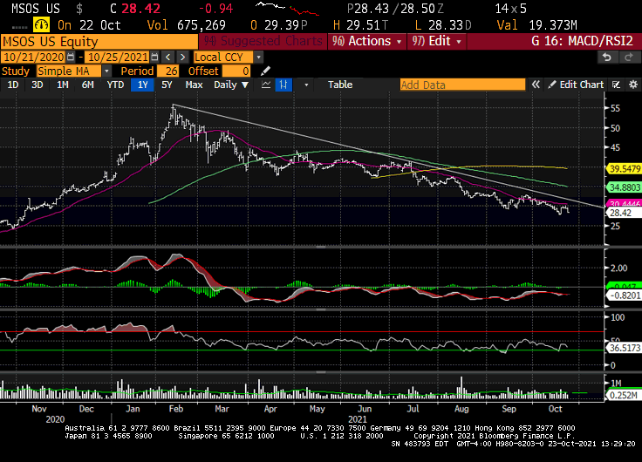Screen dimensions: 642x462
Task: Open the 97) Edit menu
Action: tap(437, 41)
